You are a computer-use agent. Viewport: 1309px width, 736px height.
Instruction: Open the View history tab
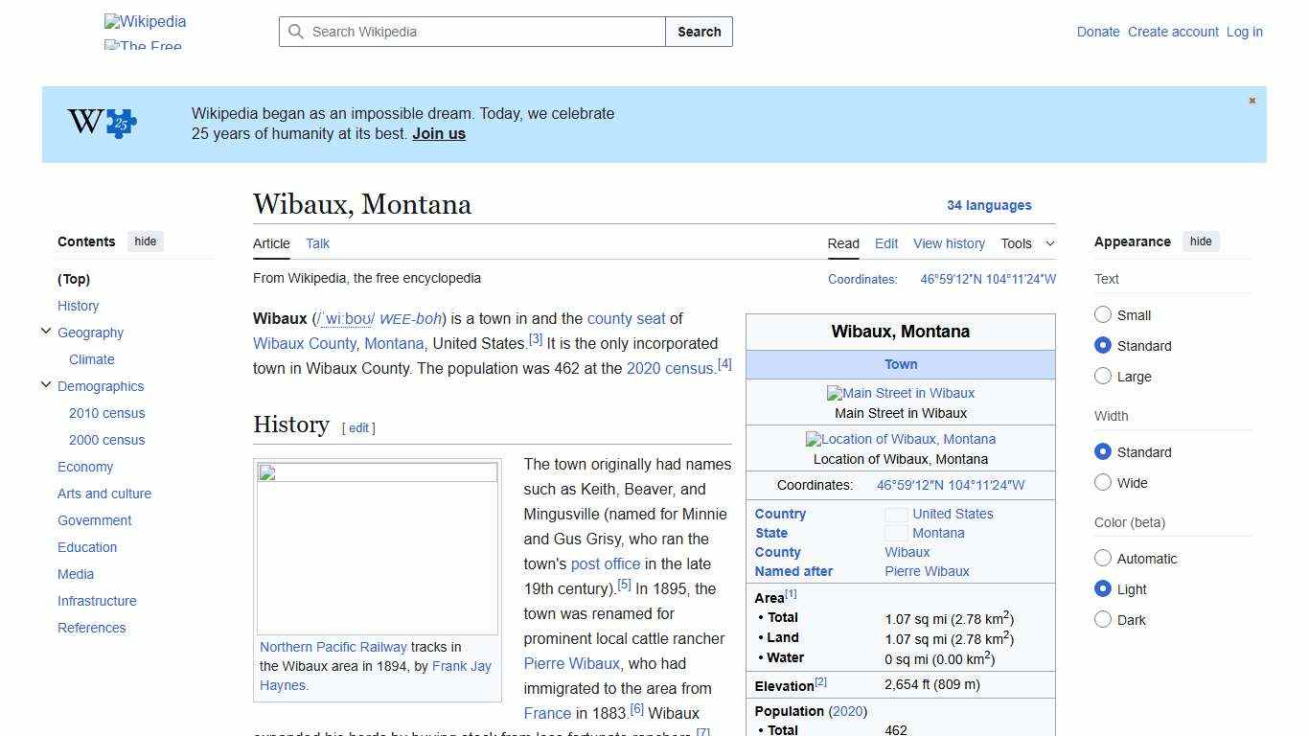949,243
